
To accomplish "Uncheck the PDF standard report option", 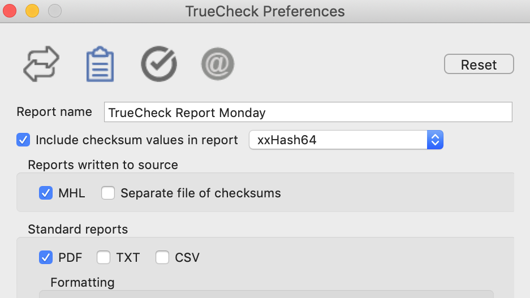I will click(x=46, y=257).
